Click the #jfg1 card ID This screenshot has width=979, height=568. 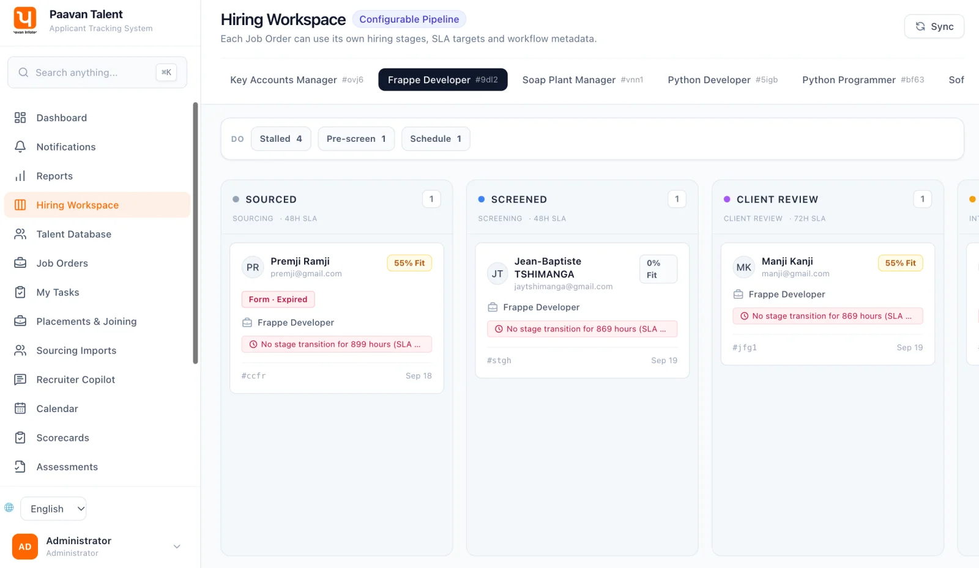pos(745,347)
